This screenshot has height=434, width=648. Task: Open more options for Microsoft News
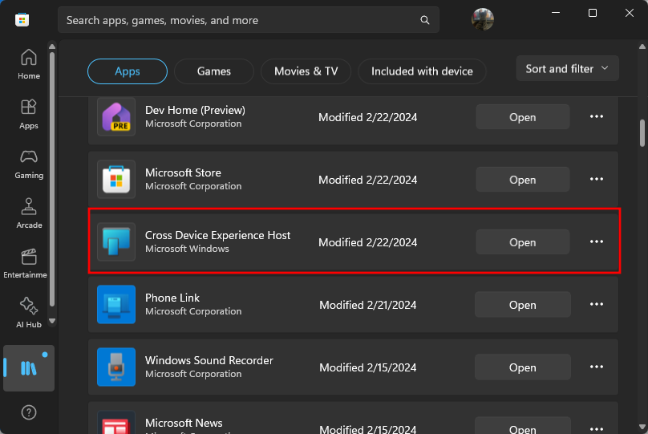click(597, 428)
